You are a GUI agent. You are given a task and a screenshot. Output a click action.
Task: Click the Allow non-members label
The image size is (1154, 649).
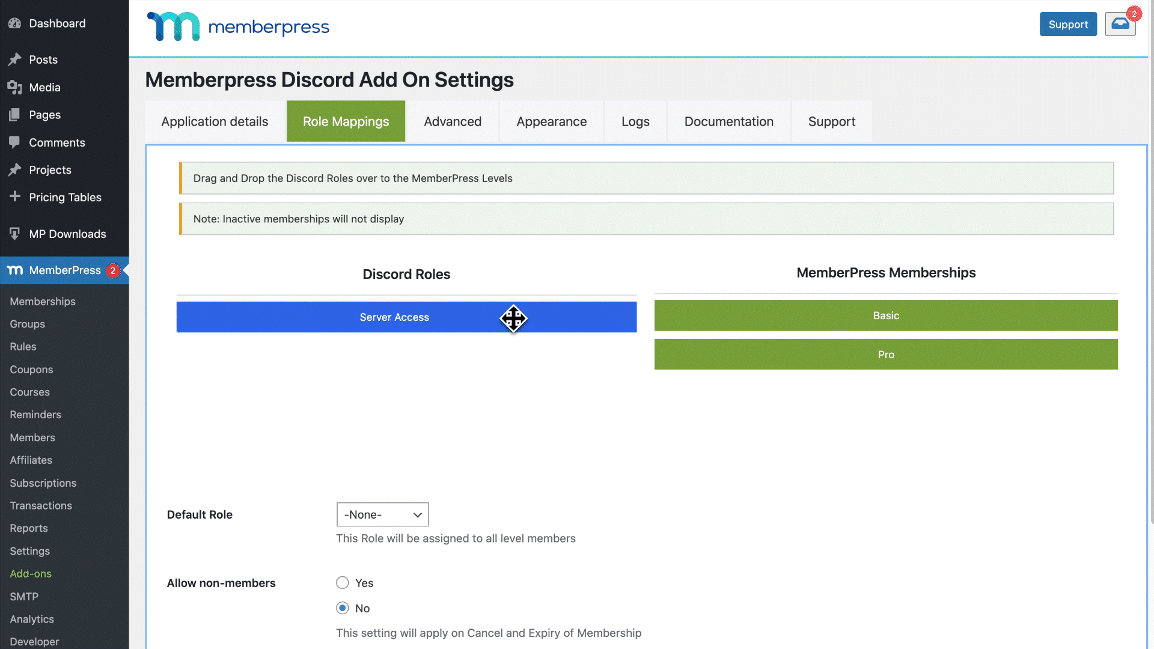(221, 583)
